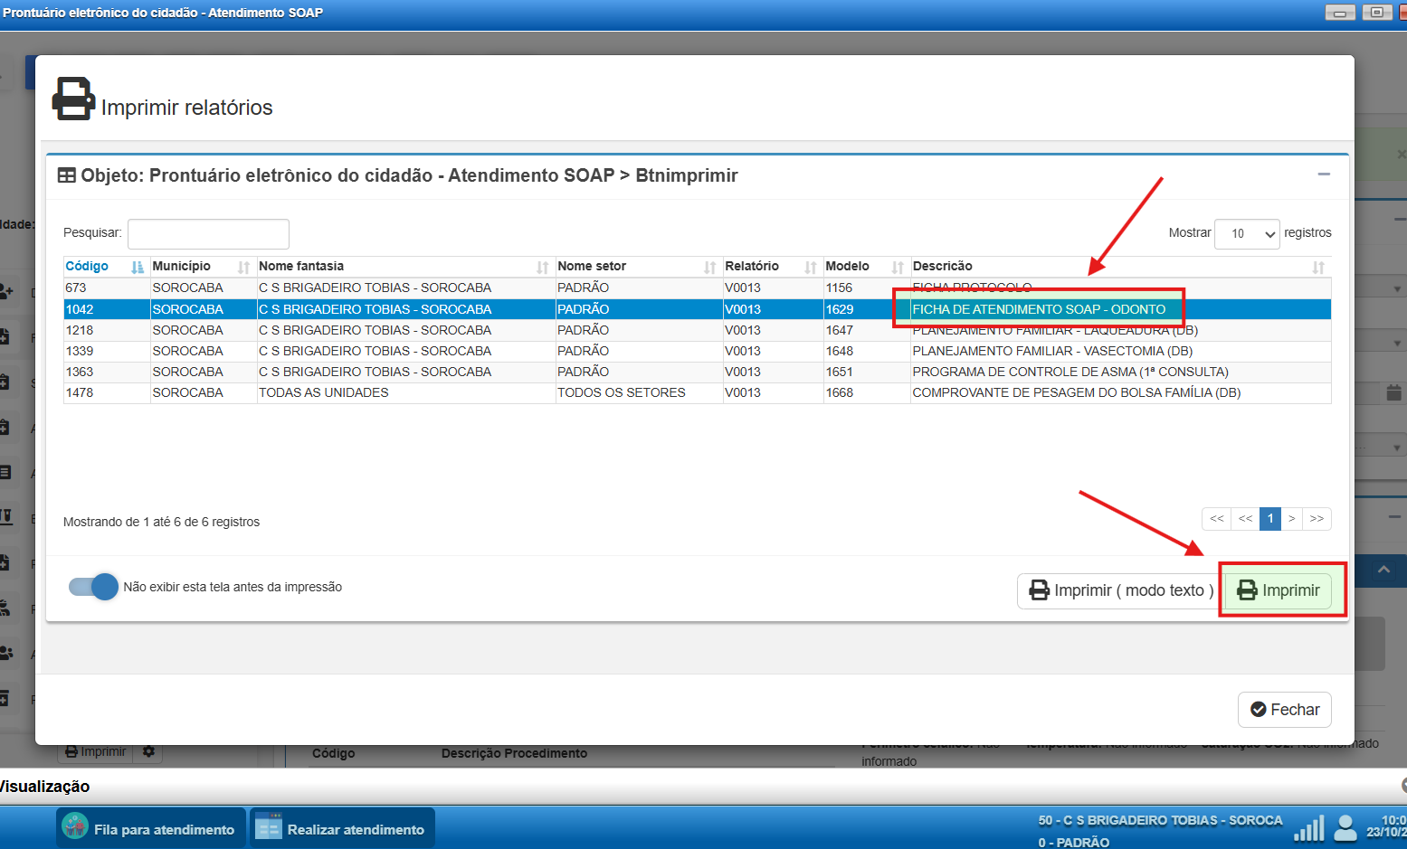Close dialog with Fechar button
The height and width of the screenshot is (849, 1407).
coord(1284,710)
